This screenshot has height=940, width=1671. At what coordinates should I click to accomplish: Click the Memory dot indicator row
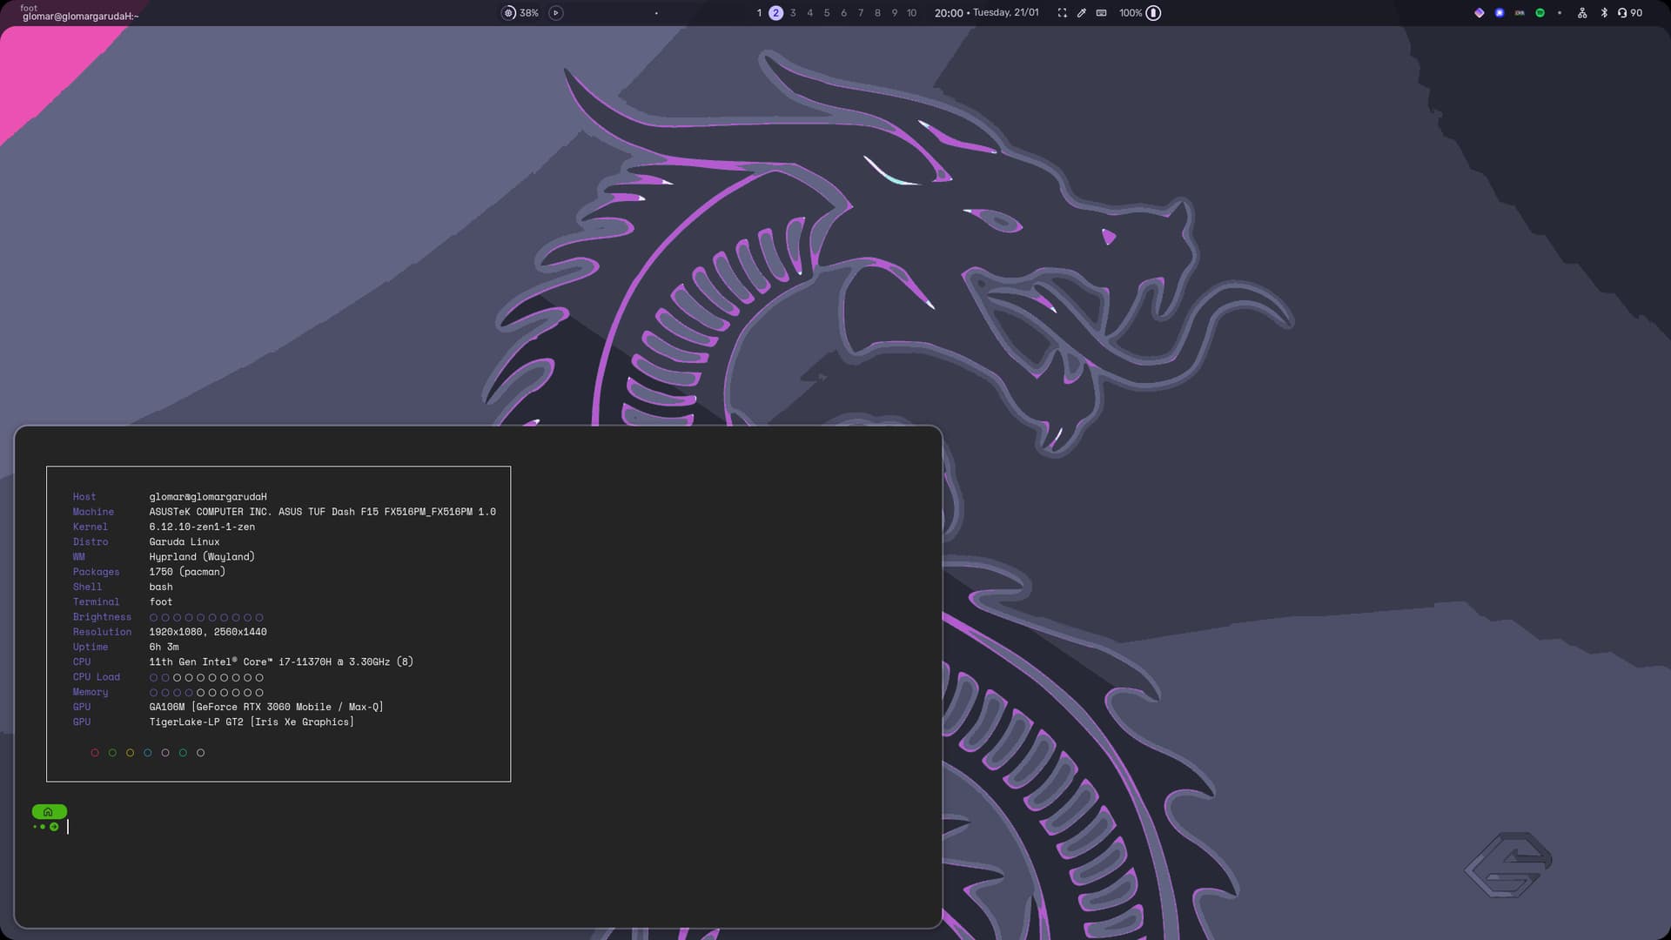point(206,692)
